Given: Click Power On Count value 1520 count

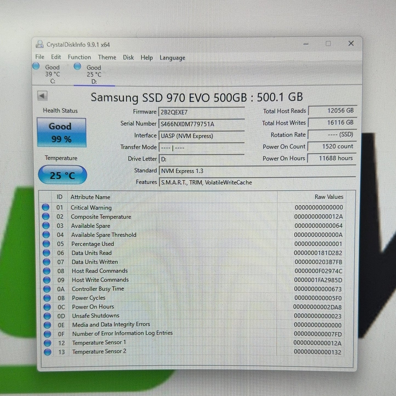Looking at the screenshot, I should point(331,146).
